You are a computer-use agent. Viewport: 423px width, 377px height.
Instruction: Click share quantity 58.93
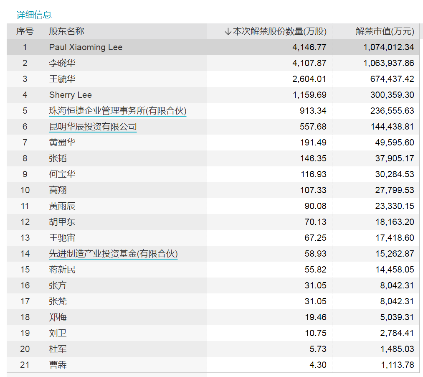coord(315,254)
